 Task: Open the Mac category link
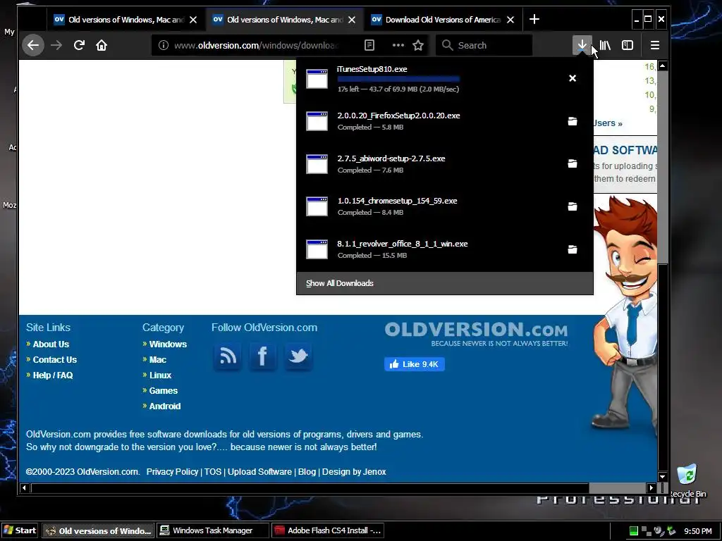(x=158, y=360)
